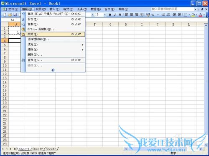Toggle Center alignment
209x156 pixels.
(132, 15)
